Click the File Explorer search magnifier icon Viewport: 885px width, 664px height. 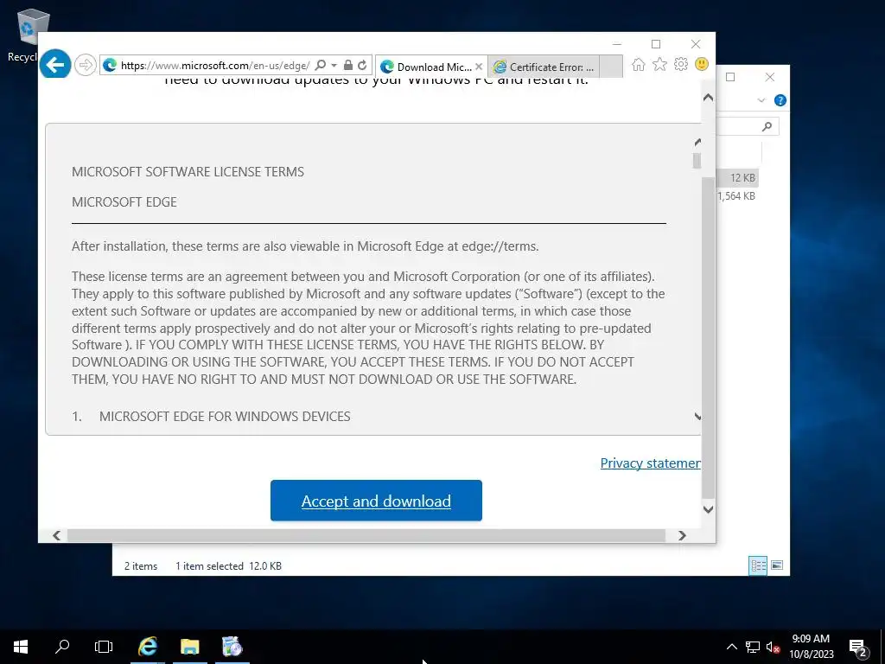coord(767,126)
